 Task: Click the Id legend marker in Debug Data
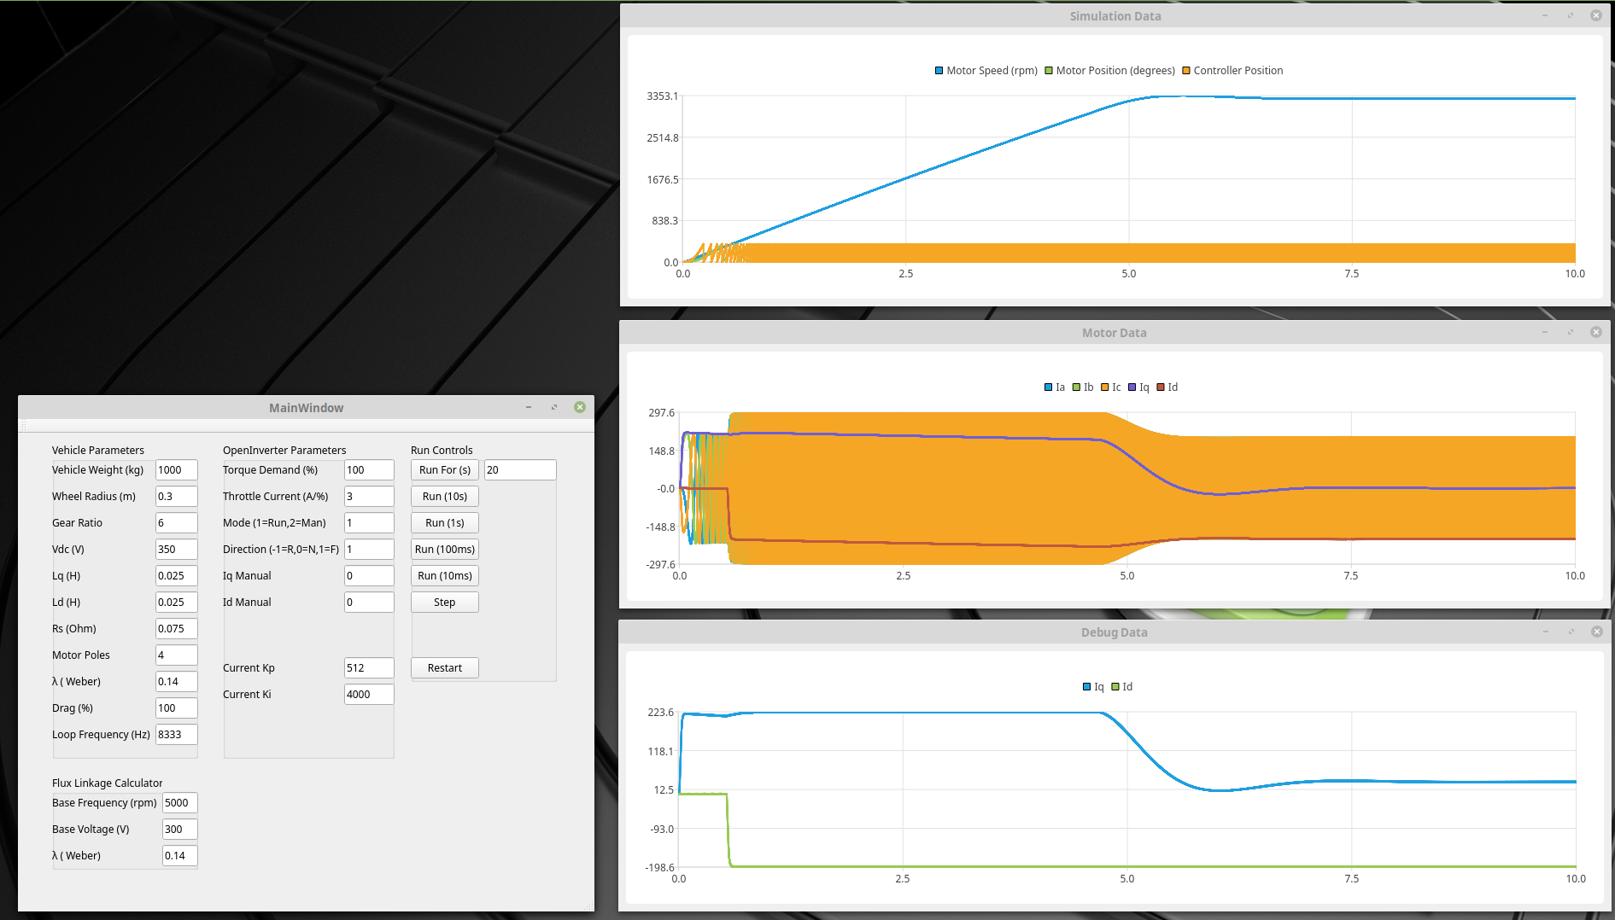[1115, 687]
